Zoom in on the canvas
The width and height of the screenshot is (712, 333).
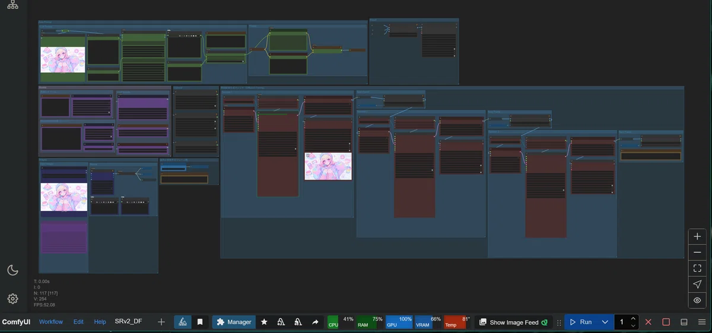click(x=697, y=236)
